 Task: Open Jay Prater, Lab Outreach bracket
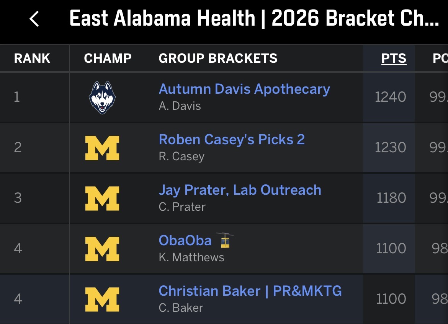[240, 190]
